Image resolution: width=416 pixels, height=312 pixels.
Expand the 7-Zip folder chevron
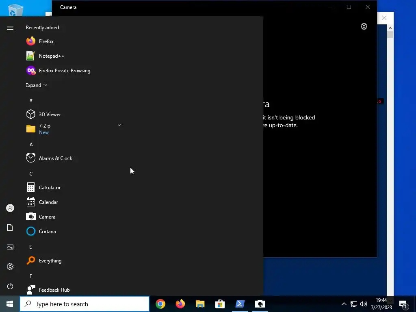coord(119,125)
